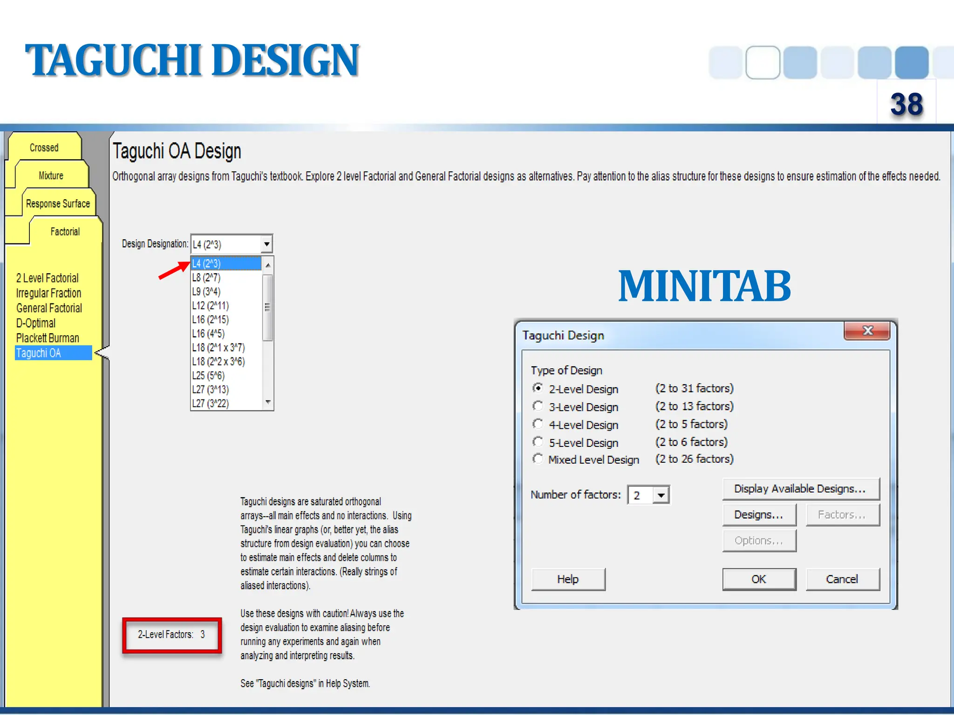Choose the Mixed Level Design option
This screenshot has width=954, height=715.
(538, 459)
